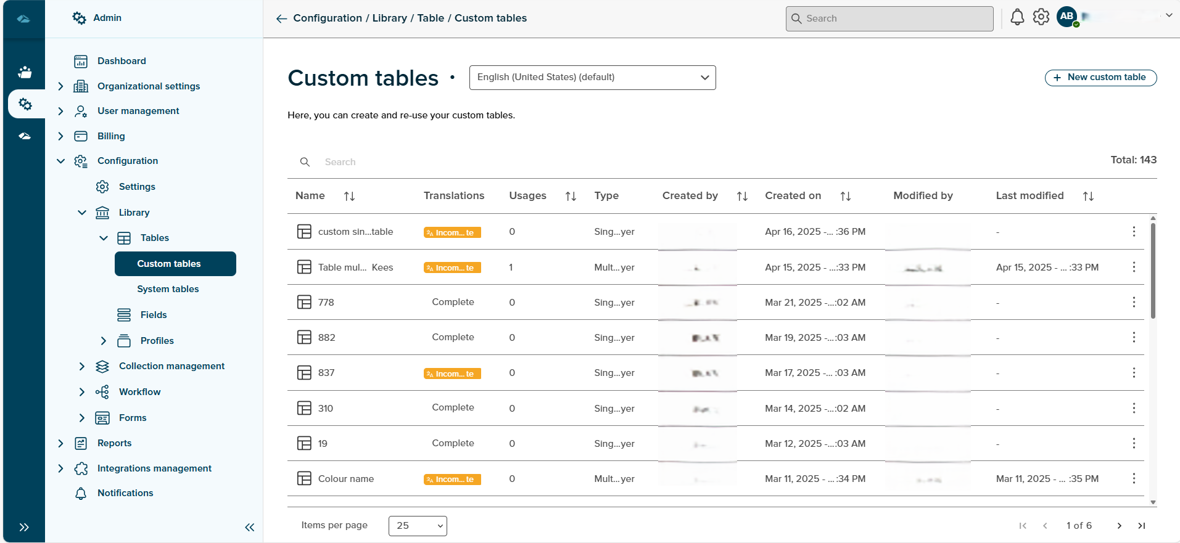Collapse sidebar with double-chevron left icon
This screenshot has height=543, width=1180.
250,527
